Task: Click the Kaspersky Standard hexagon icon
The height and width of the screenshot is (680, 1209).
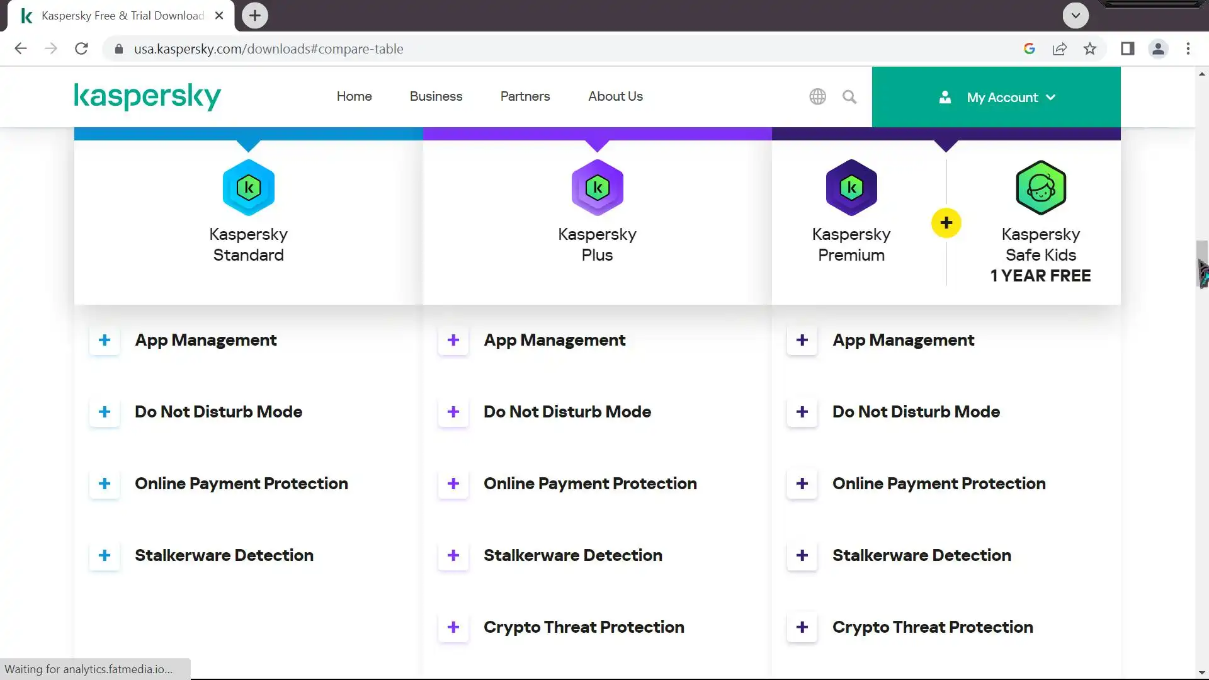Action: pyautogui.click(x=248, y=188)
